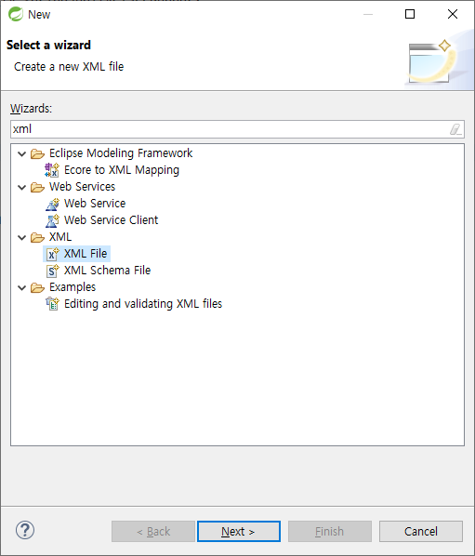Collapse the Eclipse Modeling Framework folder
This screenshot has height=556, width=475.
click(x=22, y=154)
